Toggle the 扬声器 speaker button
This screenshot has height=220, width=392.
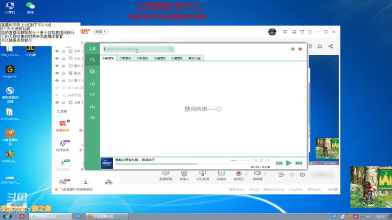(258, 176)
